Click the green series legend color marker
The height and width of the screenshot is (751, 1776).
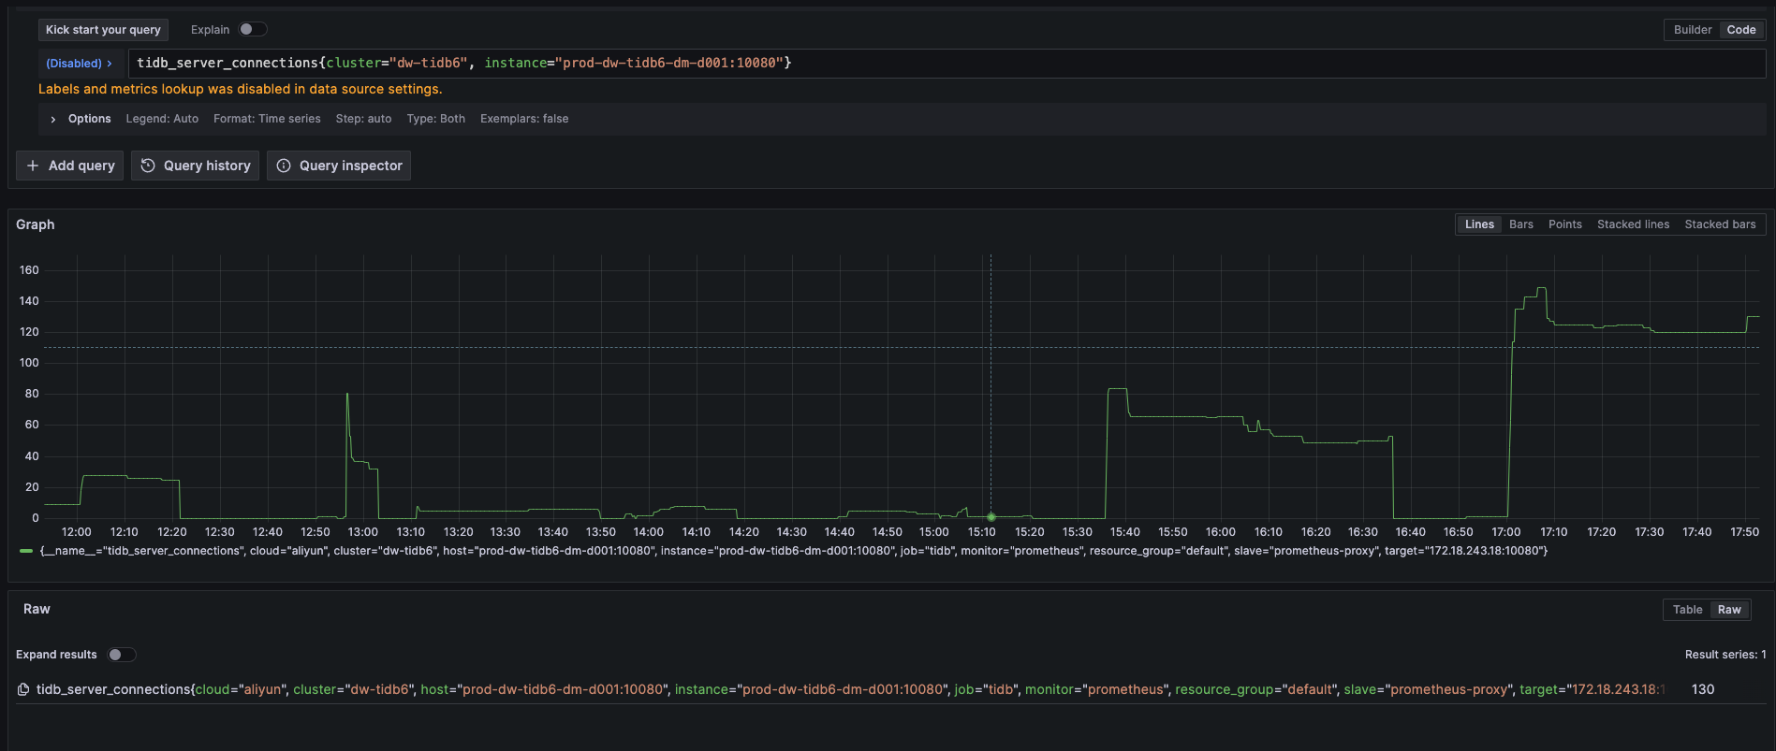(26, 551)
